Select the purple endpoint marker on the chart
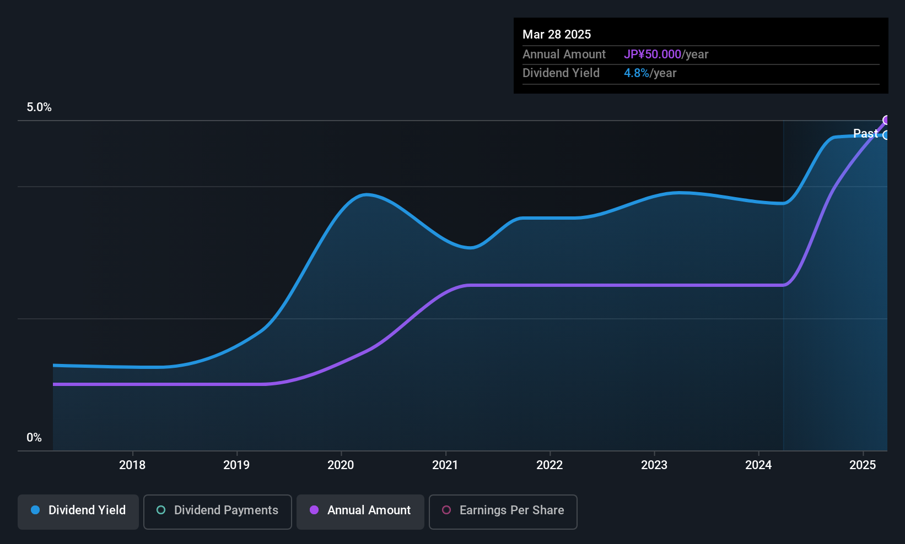 [886, 120]
